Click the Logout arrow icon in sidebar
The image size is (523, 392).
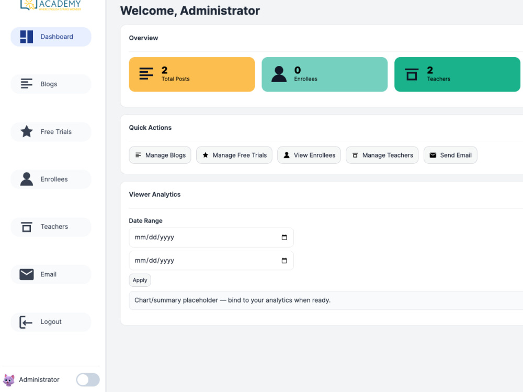click(26, 322)
